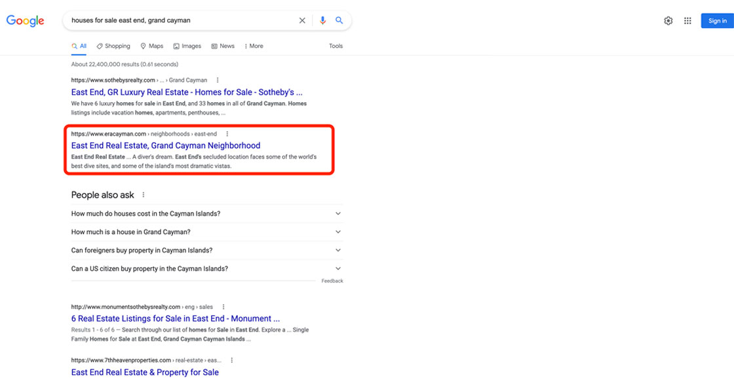Click the 7thheavenproperties.com URL breadcrumb

[147, 360]
